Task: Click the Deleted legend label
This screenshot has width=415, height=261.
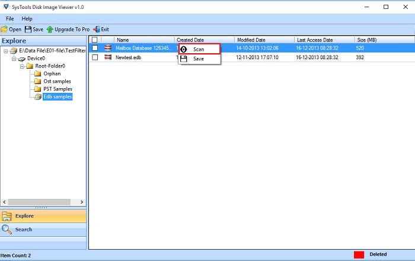Action: click(378, 254)
